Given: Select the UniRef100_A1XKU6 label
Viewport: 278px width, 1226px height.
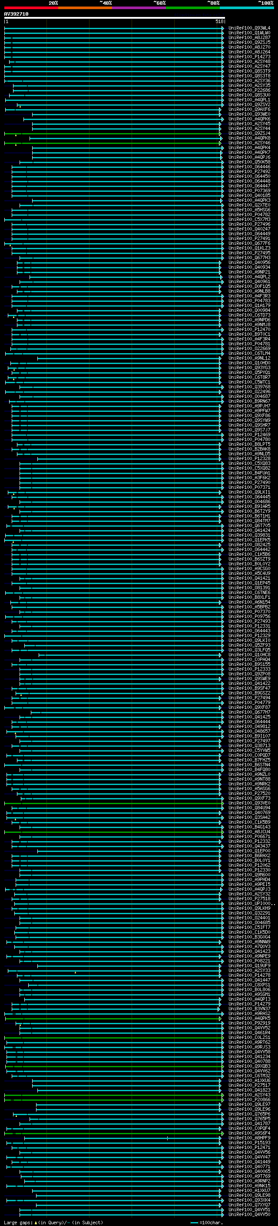Looking at the screenshot, I should 249,1080.
